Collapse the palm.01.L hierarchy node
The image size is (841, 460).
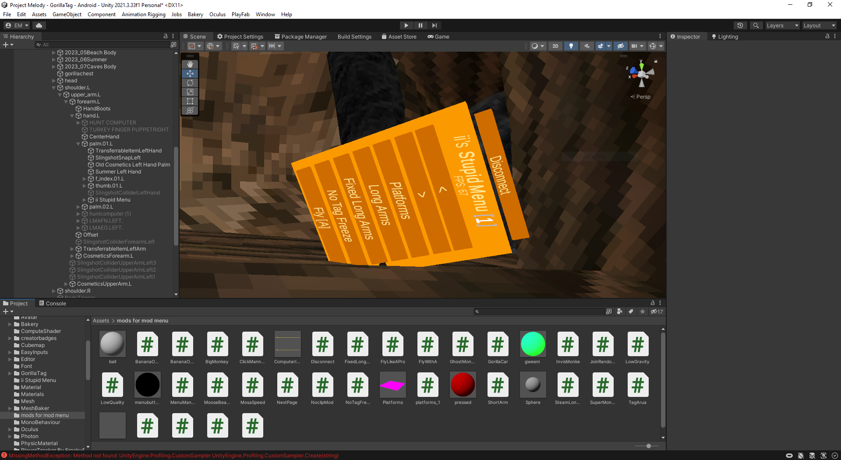78,144
